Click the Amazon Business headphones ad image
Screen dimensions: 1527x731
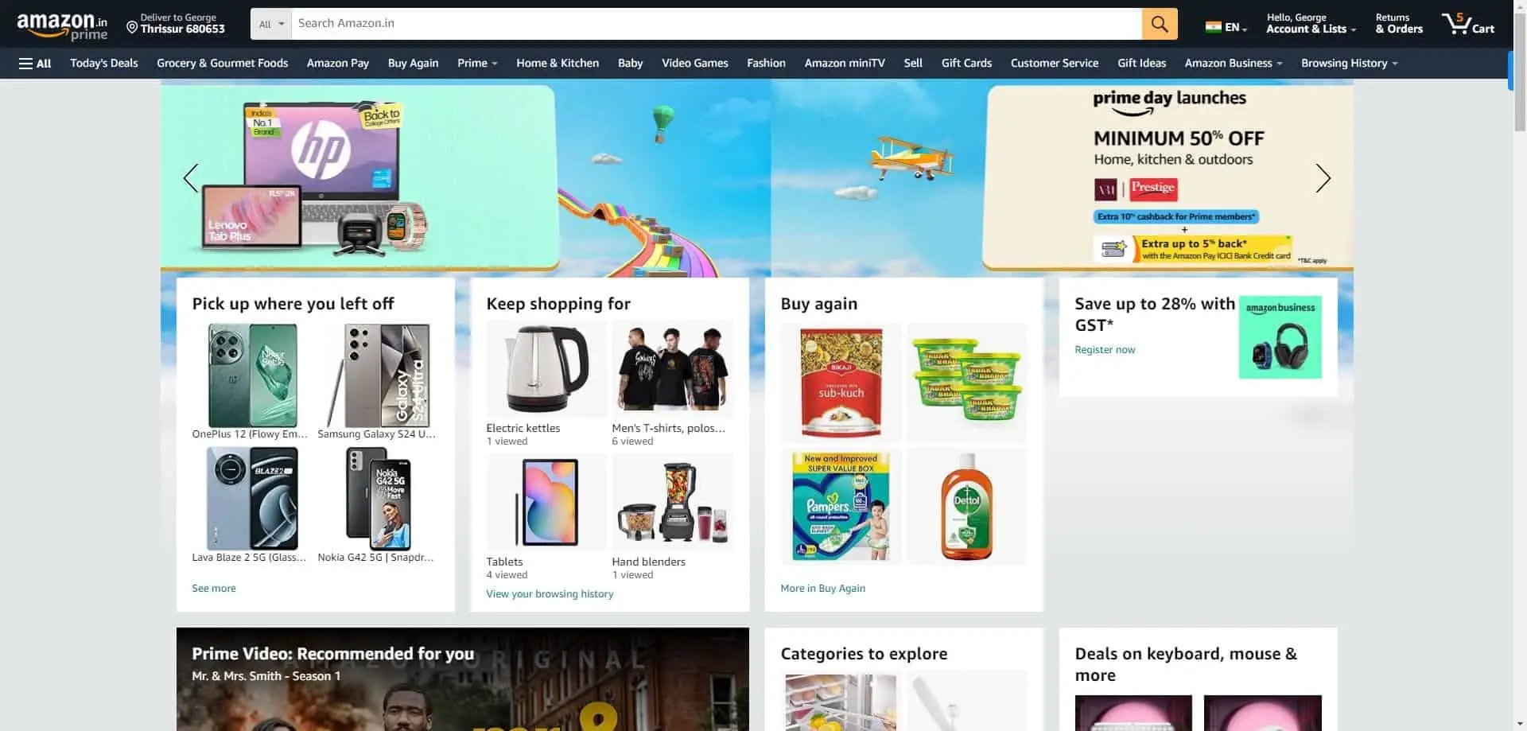(x=1280, y=337)
